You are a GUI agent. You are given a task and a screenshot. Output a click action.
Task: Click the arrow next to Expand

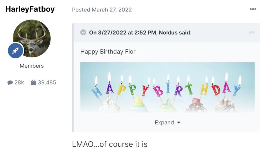coord(178,123)
